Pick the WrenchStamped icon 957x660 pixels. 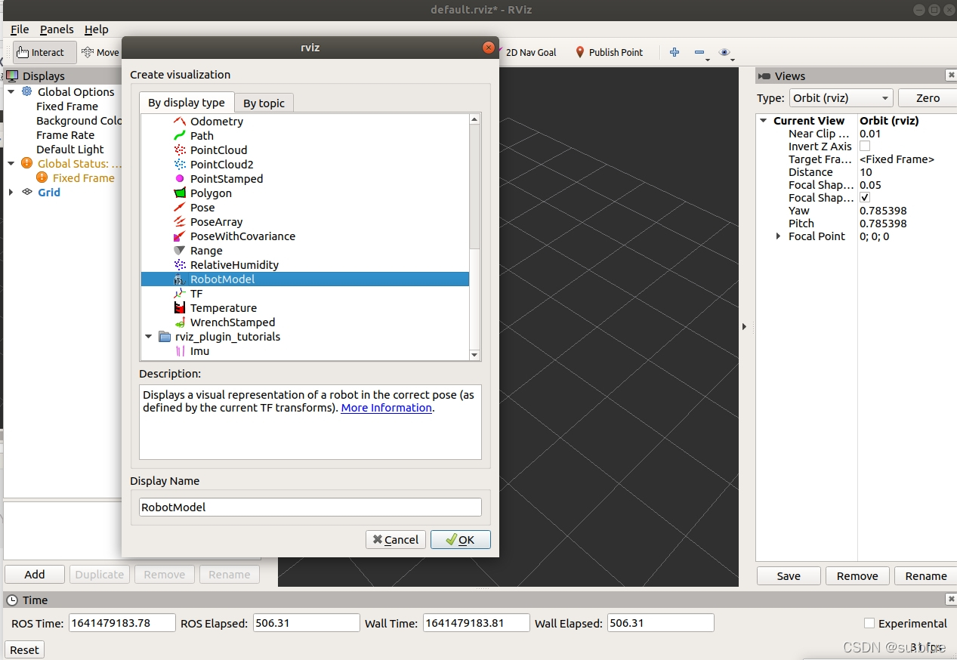point(180,322)
